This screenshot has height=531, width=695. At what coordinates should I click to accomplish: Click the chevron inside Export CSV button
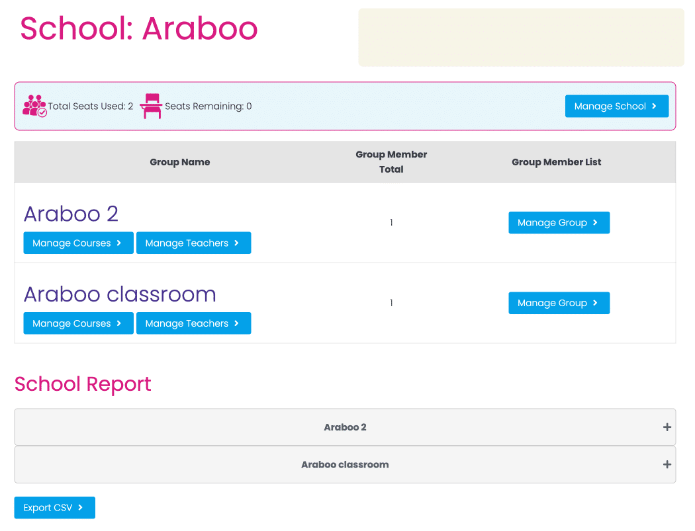point(79,507)
